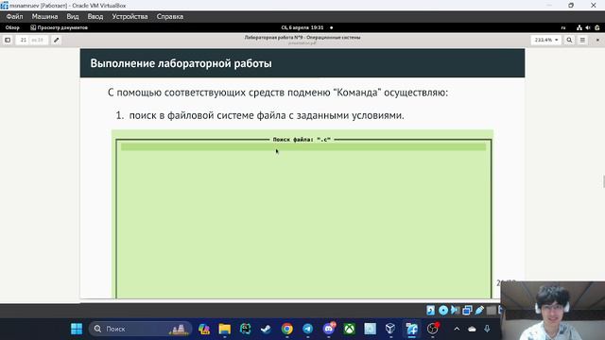Viewport: 605px width, 340px height.
Task: Click the list item поиск в файловой системе
Action: 267,115
